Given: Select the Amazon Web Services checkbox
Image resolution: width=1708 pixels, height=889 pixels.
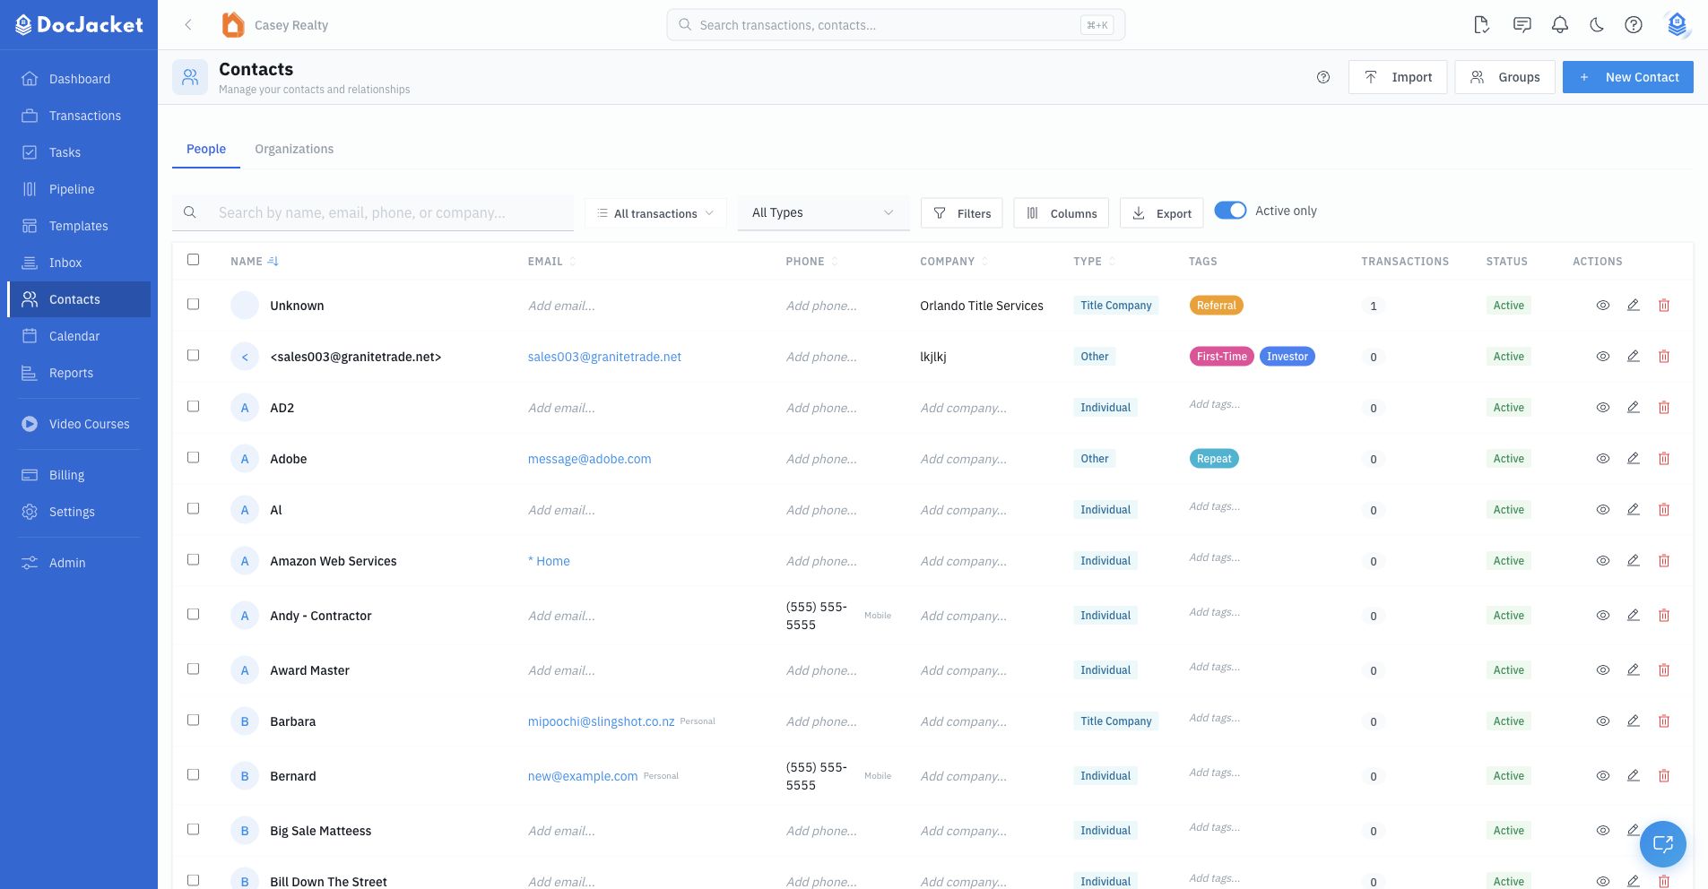Looking at the screenshot, I should (x=193, y=560).
